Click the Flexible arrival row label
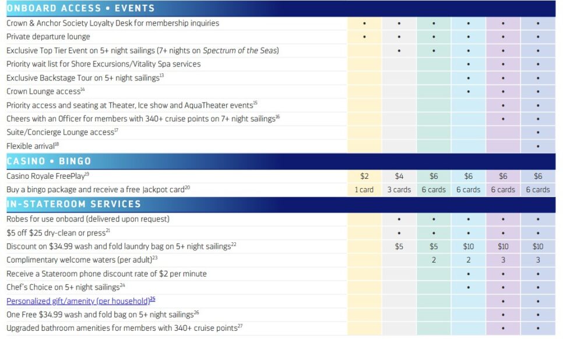563x339 pixels. (33, 146)
